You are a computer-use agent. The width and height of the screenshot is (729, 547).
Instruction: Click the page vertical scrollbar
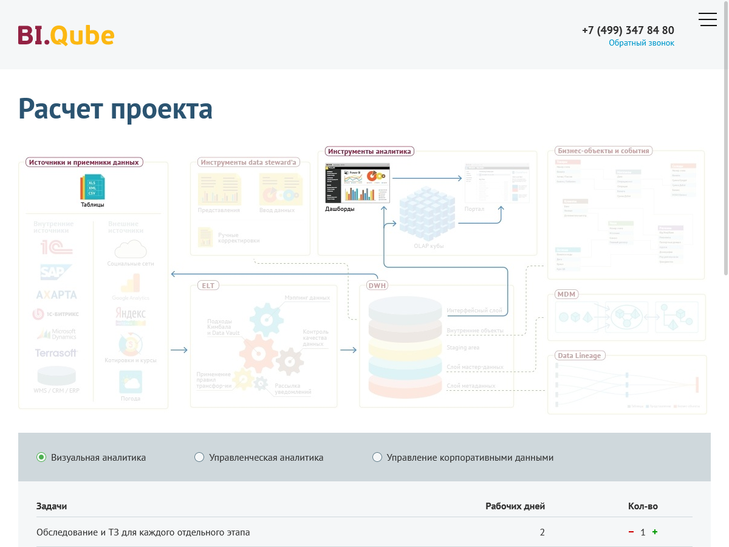tap(725, 152)
